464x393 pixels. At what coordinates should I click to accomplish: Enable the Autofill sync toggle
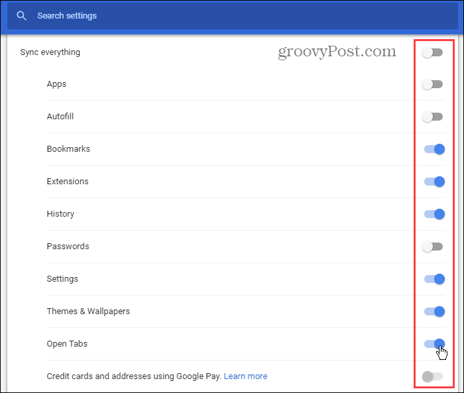pyautogui.click(x=432, y=117)
